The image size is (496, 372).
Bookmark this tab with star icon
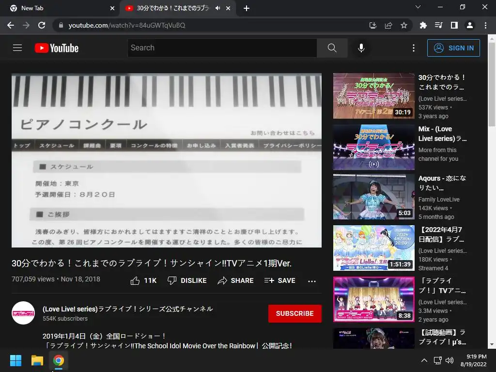point(404,25)
